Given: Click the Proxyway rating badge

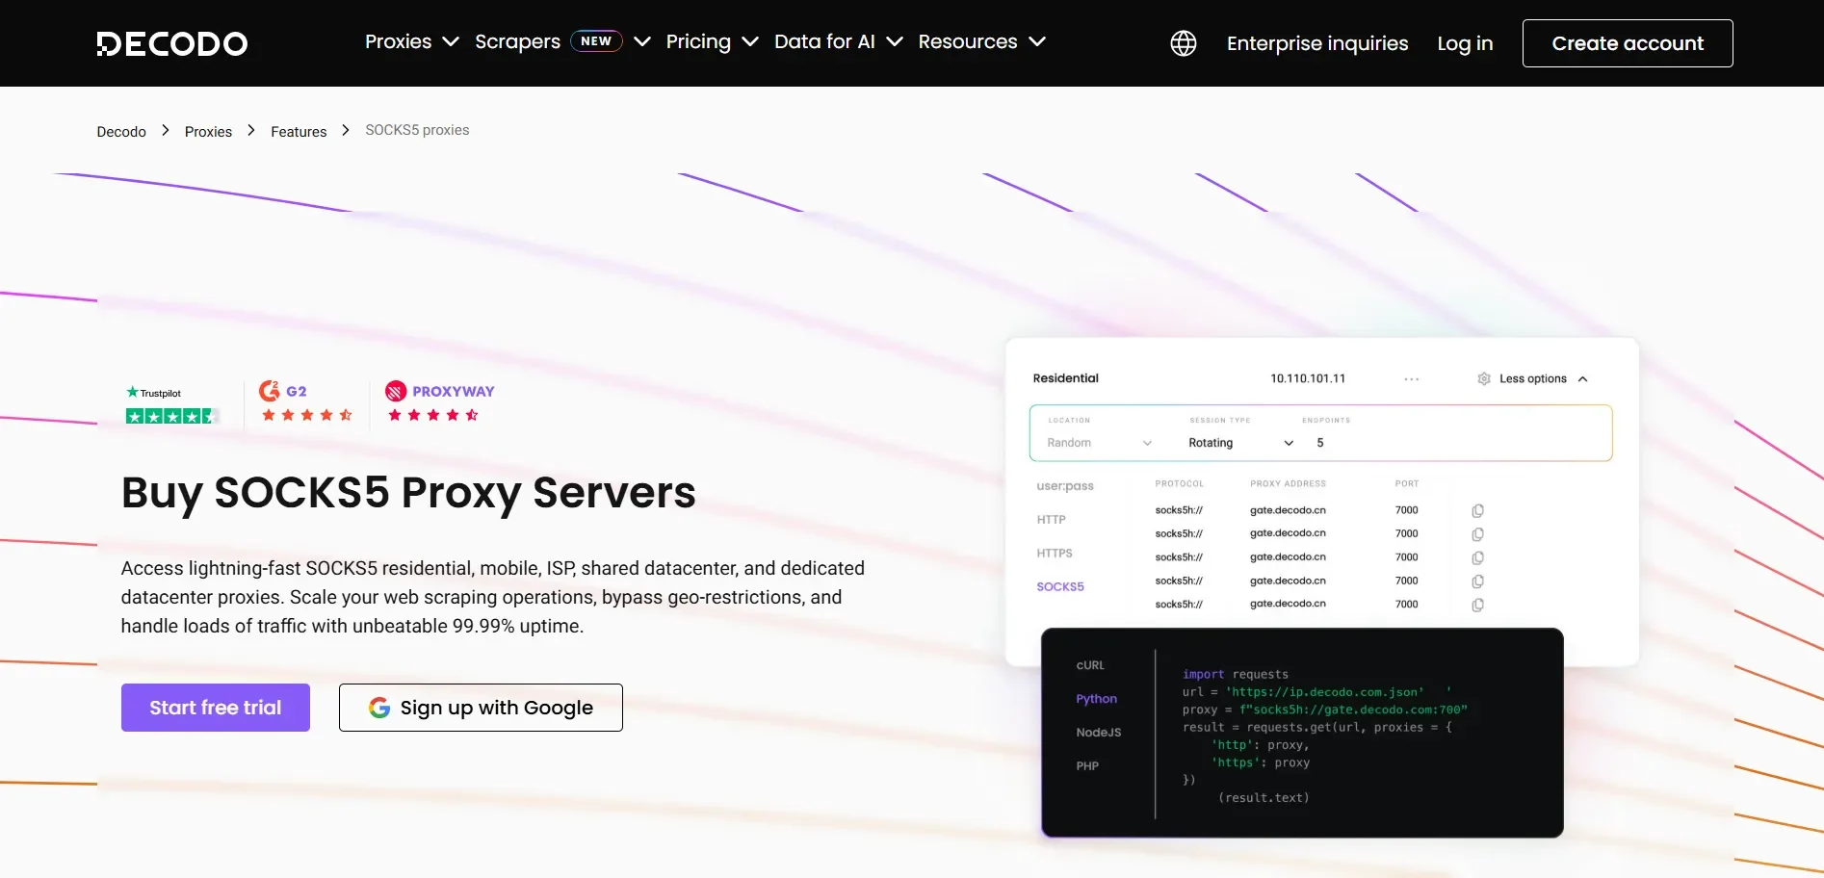Looking at the screenshot, I should pyautogui.click(x=439, y=402).
